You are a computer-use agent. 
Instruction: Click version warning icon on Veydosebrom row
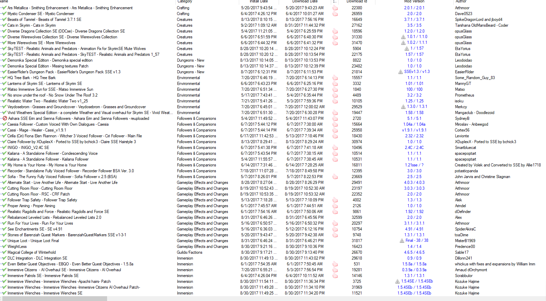coord(403,107)
